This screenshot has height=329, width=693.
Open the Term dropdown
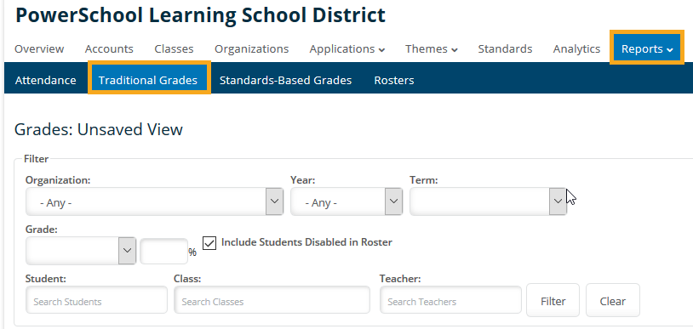pyautogui.click(x=488, y=201)
